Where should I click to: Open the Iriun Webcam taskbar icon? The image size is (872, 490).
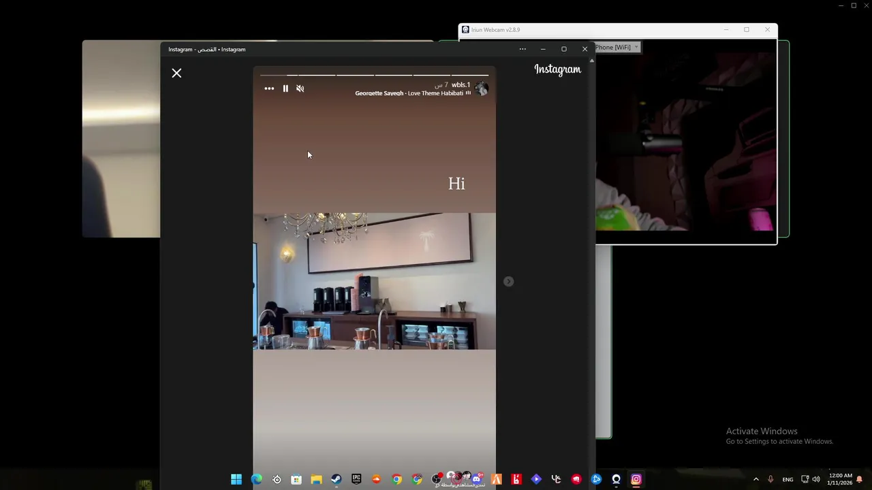(617, 479)
